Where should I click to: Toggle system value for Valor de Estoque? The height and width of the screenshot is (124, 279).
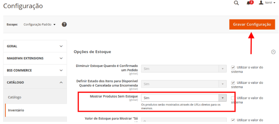pyautogui.click(x=233, y=120)
